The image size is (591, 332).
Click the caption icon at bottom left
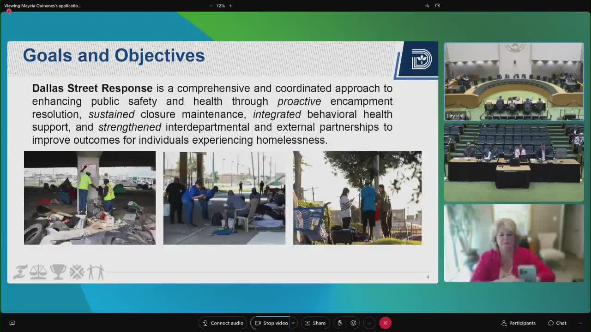click(x=12, y=323)
